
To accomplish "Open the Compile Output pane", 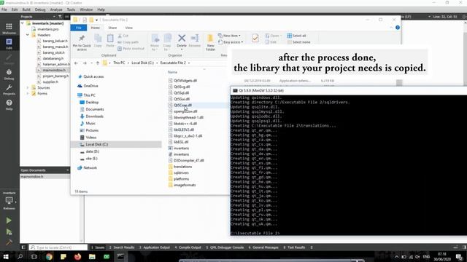I will (x=188, y=247).
